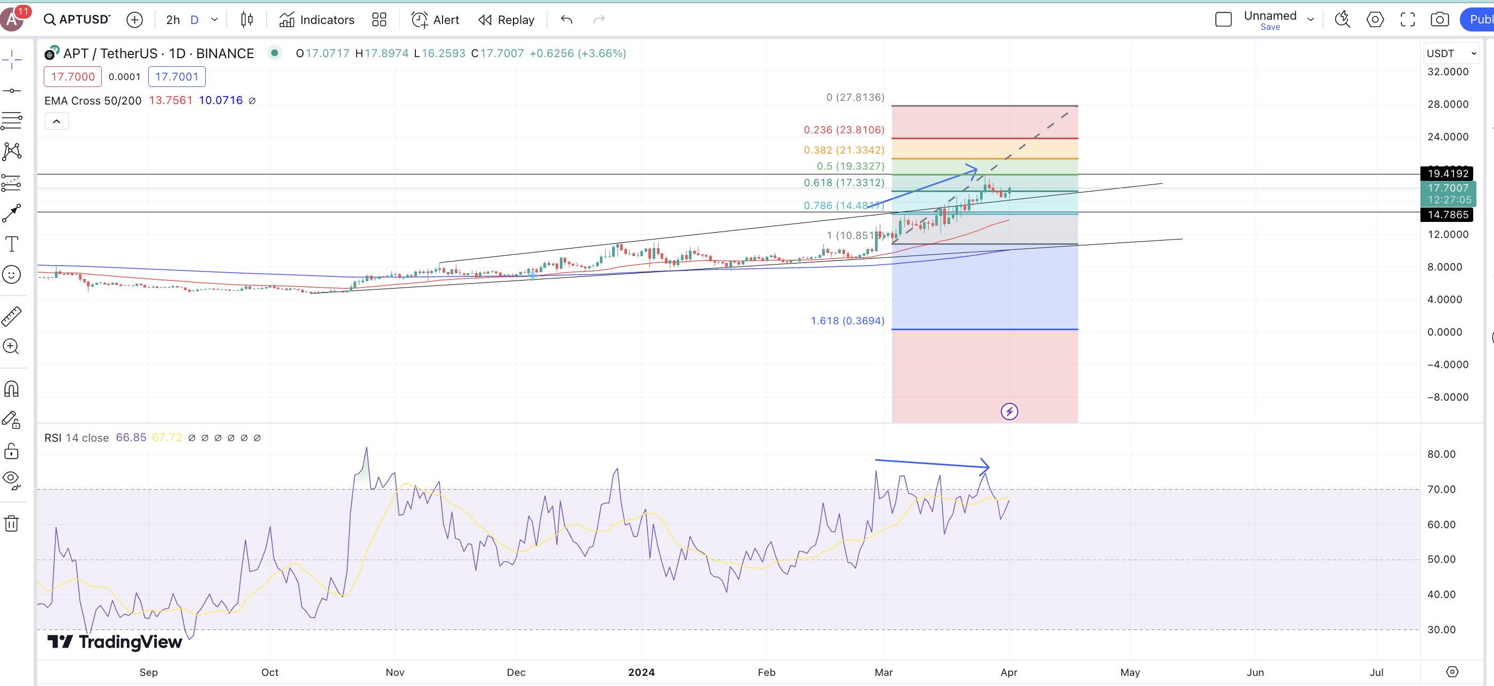Open the Indicators menu
Image resolution: width=1494 pixels, height=686 pixels.
[317, 20]
